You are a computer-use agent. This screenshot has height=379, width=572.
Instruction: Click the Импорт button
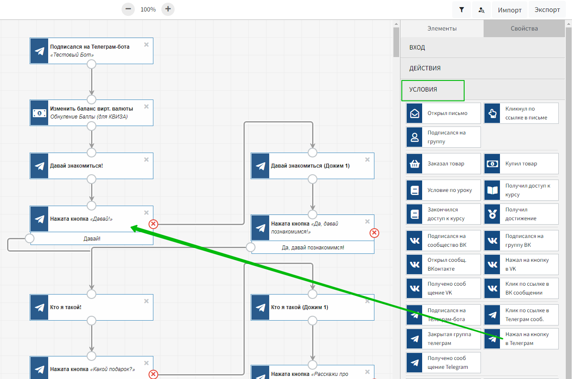tap(510, 10)
